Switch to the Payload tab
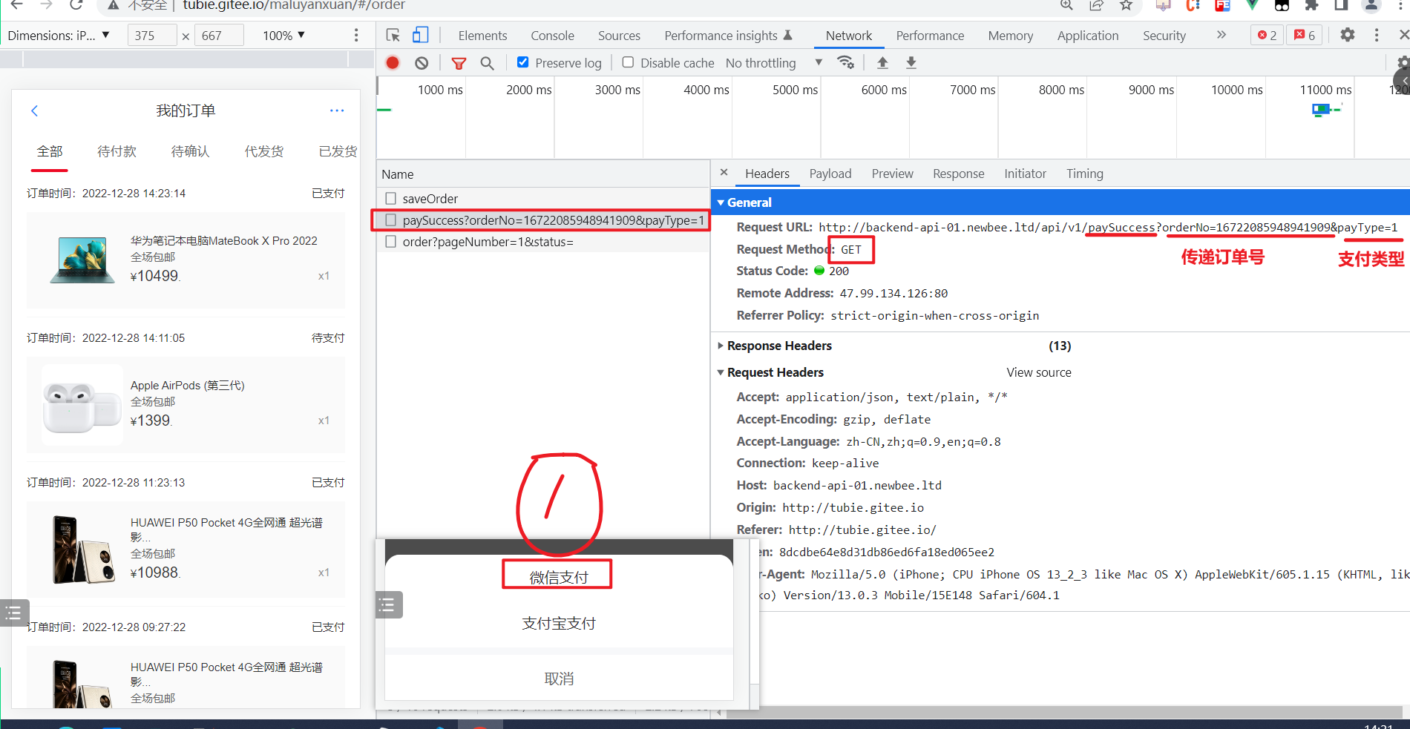 click(830, 174)
